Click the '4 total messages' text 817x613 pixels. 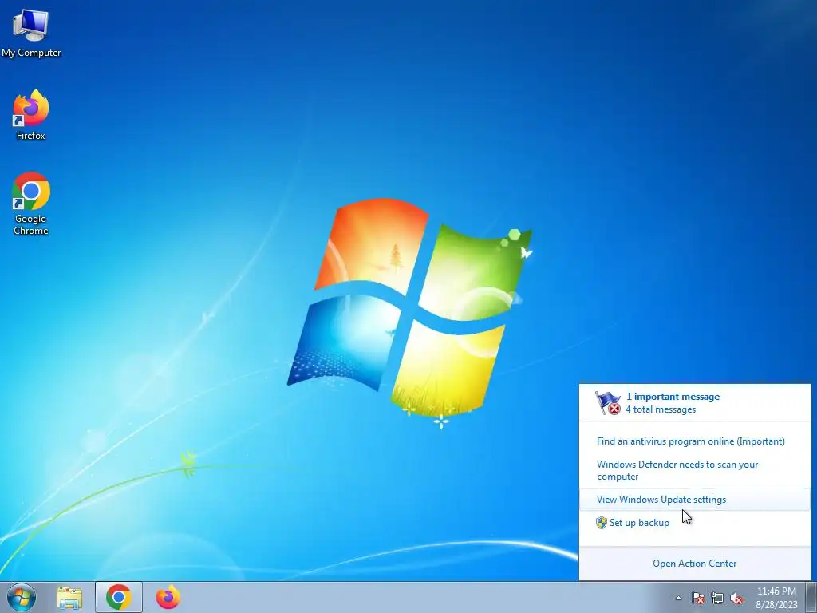point(661,409)
